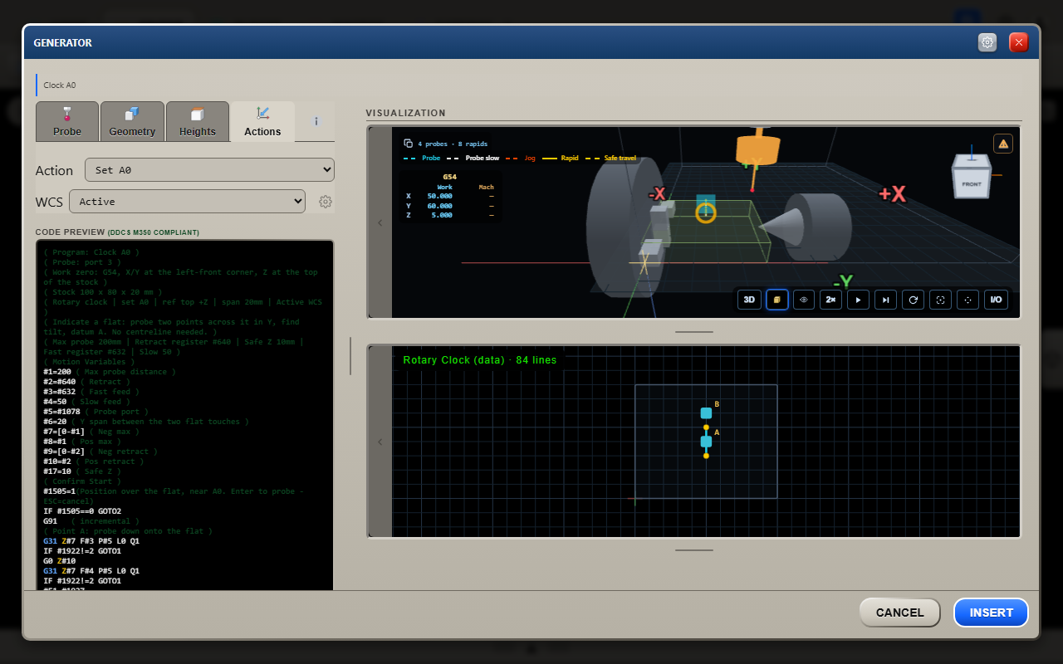Close the Generator dialog with red X

click(x=1019, y=42)
